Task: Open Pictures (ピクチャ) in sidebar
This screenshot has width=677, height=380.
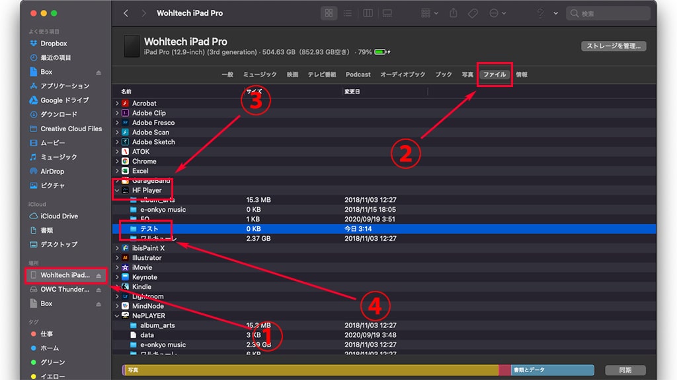Action: coord(52,185)
